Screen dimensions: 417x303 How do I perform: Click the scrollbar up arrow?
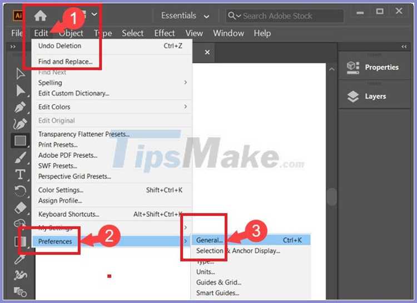[331, 69]
